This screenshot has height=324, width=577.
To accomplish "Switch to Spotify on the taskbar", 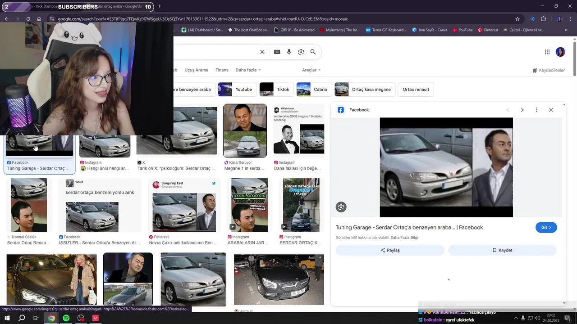I will coord(66,318).
